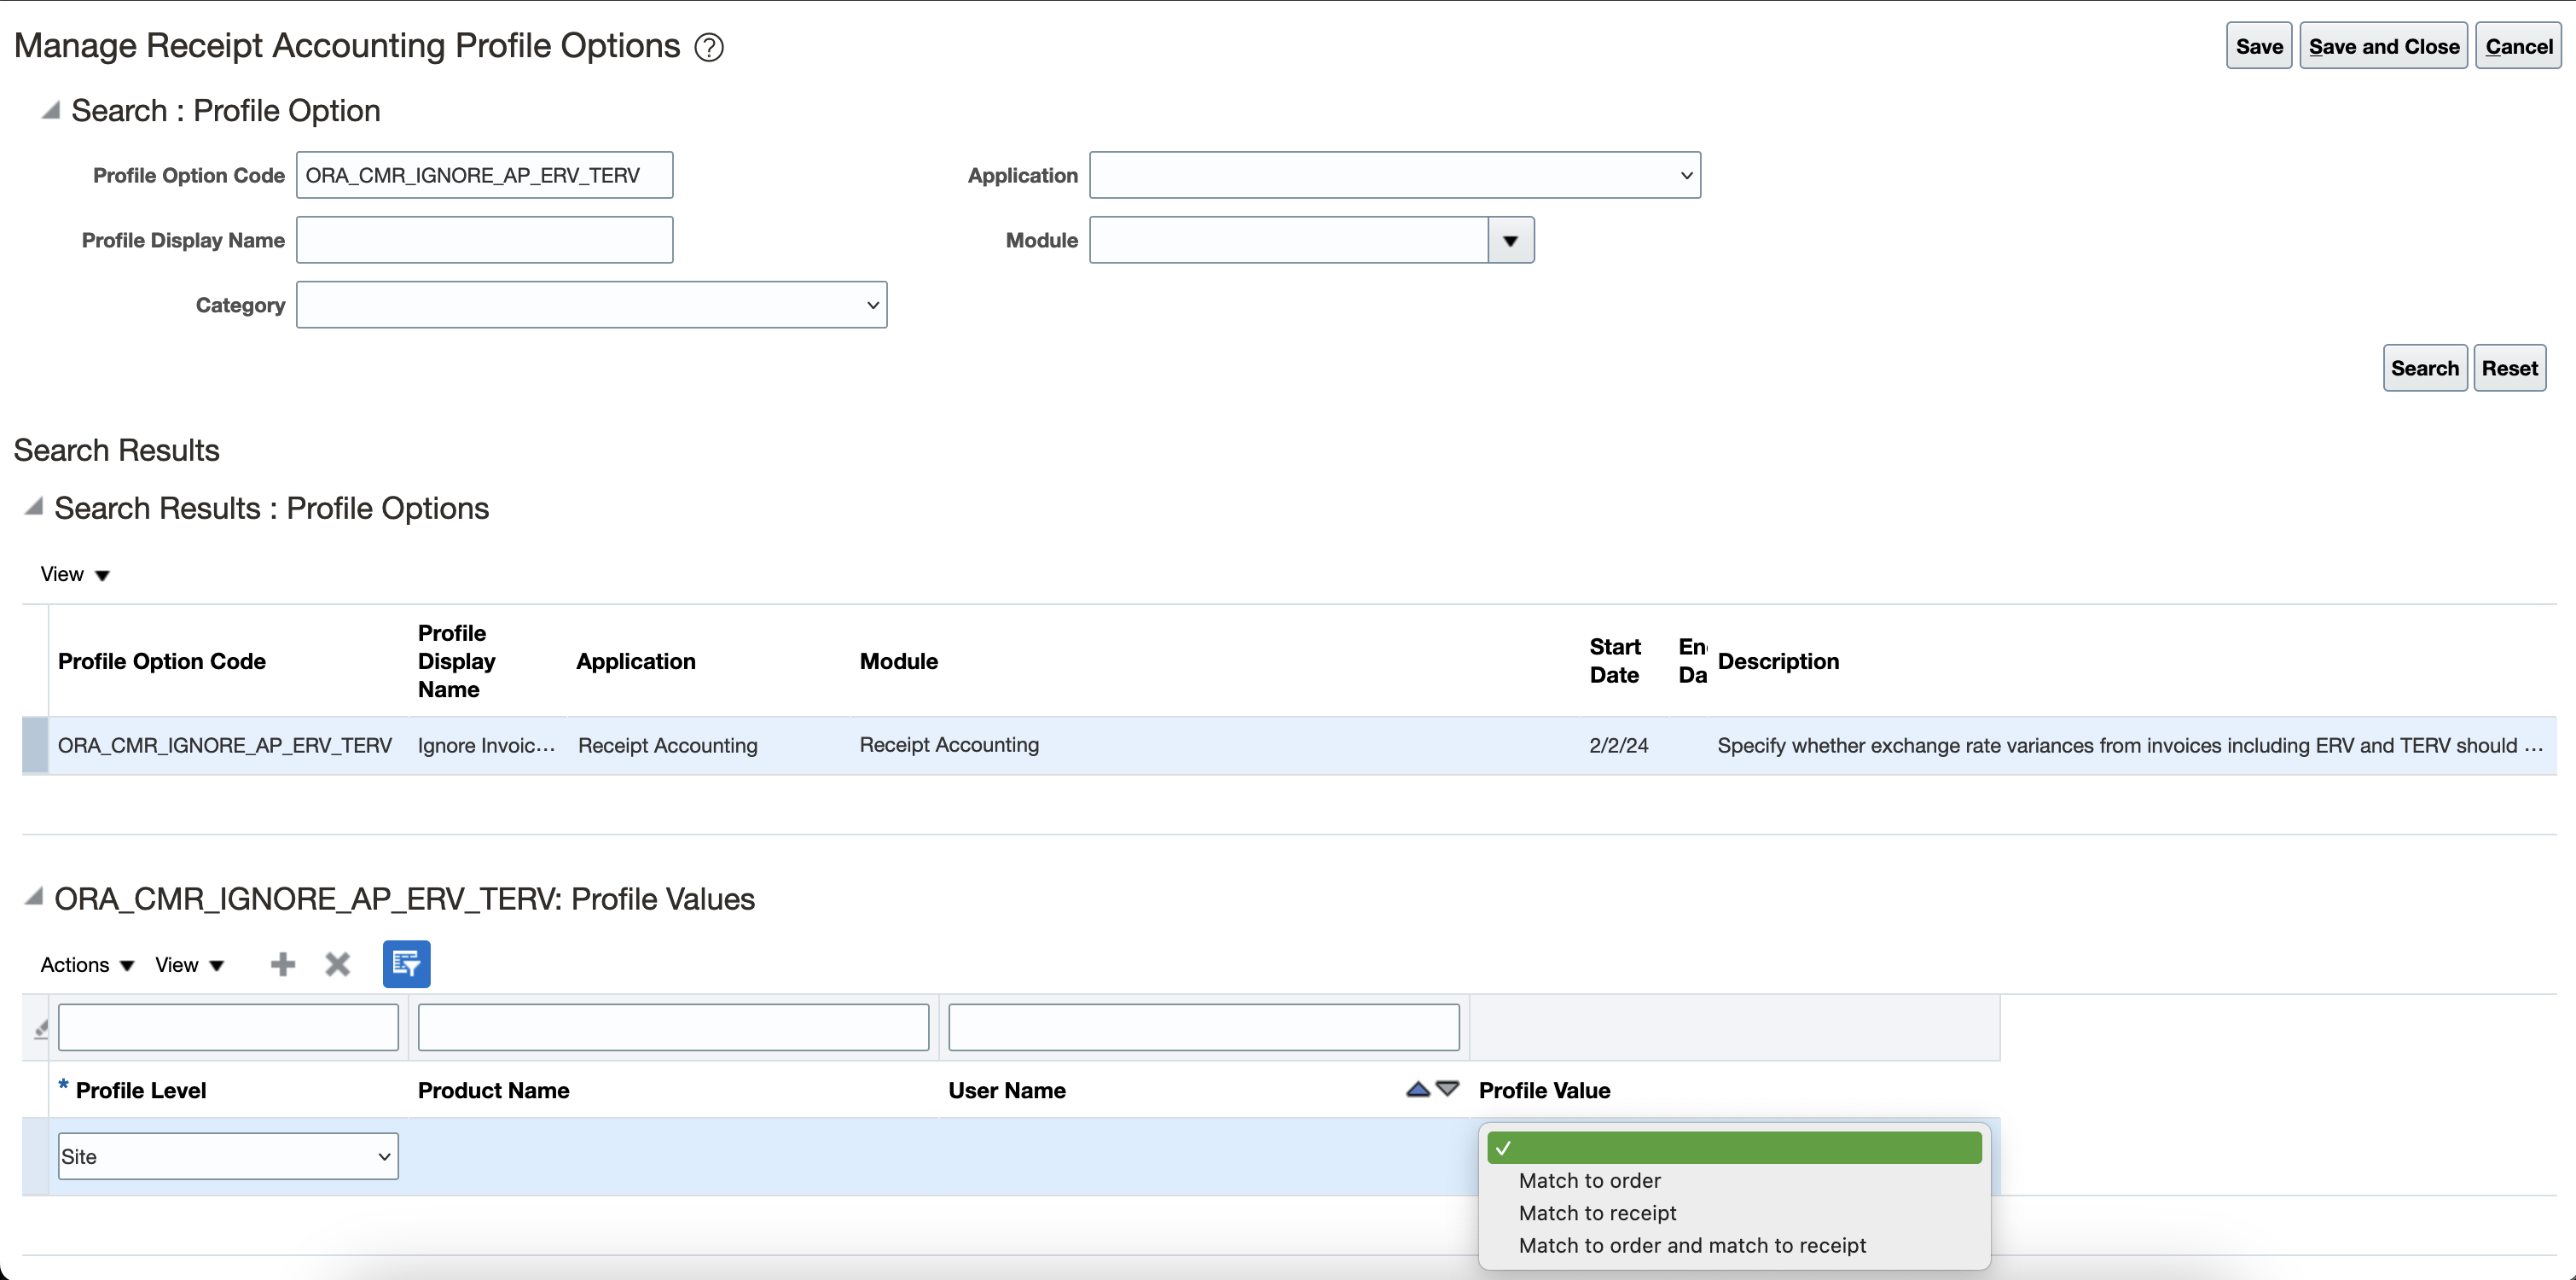
Task: Open the Module dropdown arrow
Action: [1510, 240]
